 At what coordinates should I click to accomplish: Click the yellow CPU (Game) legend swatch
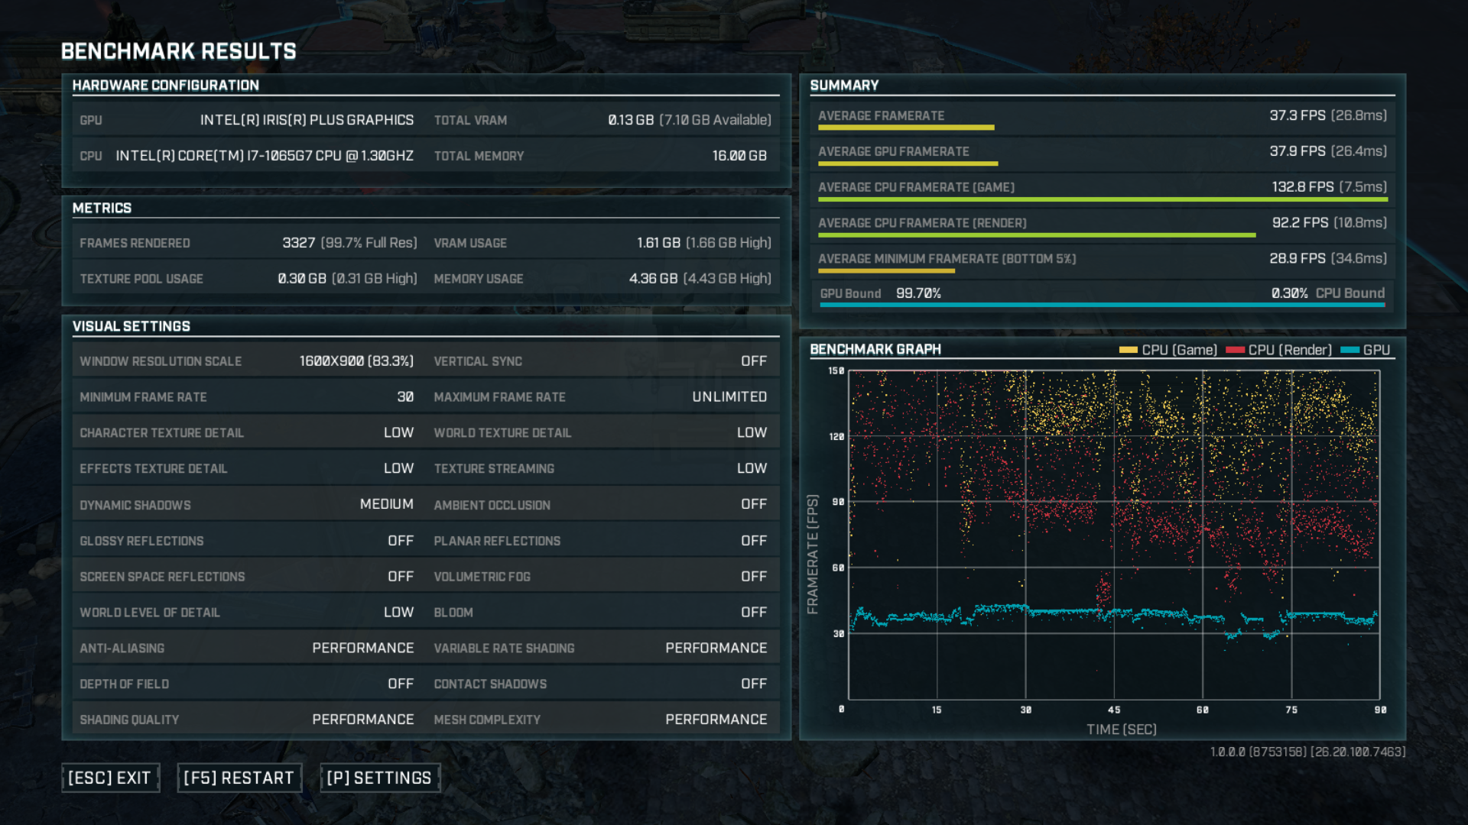tap(1128, 350)
